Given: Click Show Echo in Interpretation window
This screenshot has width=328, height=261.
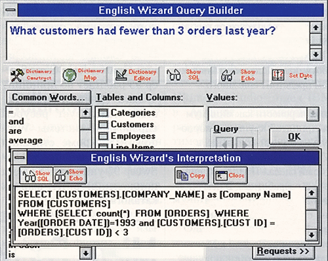Looking at the screenshot, I should [70, 176].
